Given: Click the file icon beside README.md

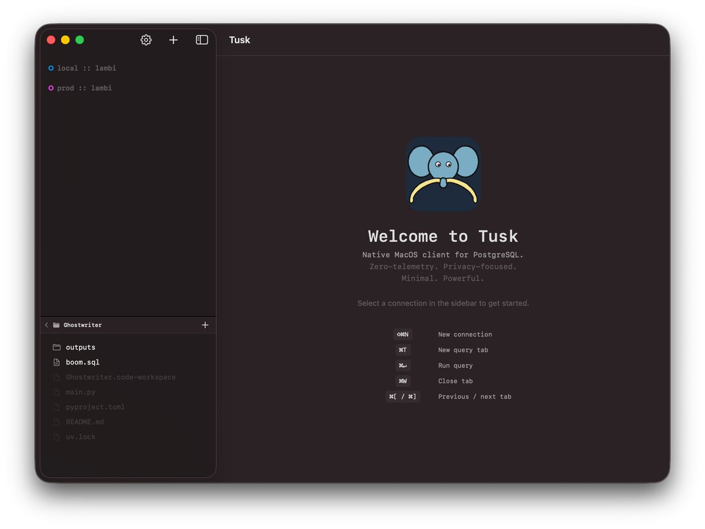Looking at the screenshot, I should 56,422.
